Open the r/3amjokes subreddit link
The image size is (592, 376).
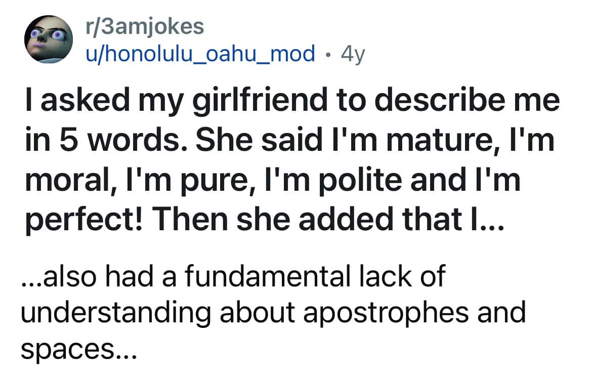144,27
